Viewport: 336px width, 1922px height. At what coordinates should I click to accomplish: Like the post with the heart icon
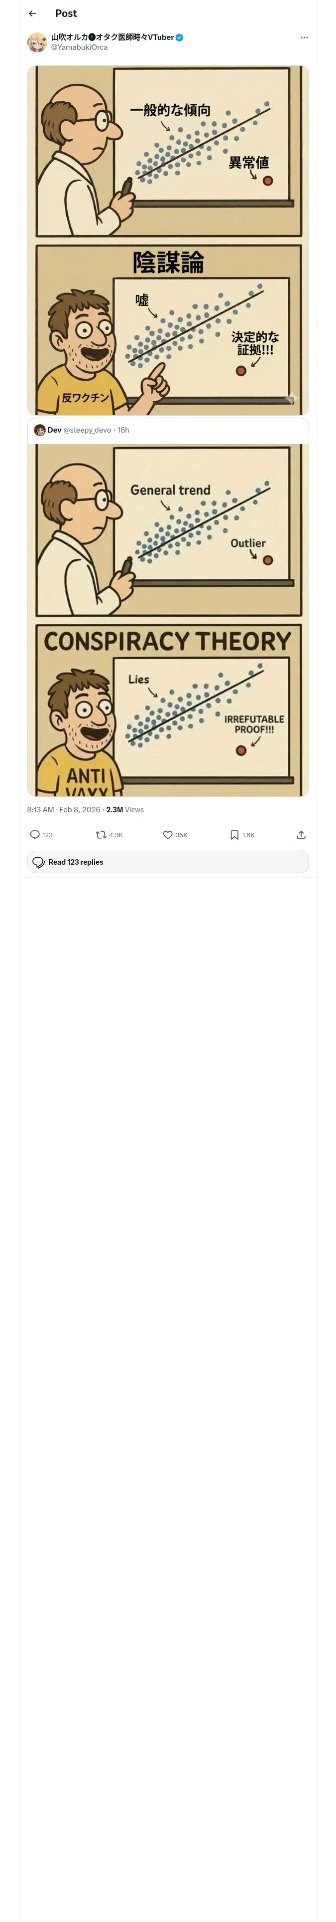pyautogui.click(x=168, y=835)
